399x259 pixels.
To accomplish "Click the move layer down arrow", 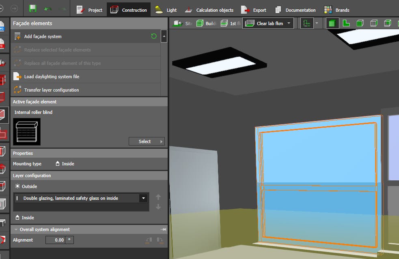I will coord(158,207).
